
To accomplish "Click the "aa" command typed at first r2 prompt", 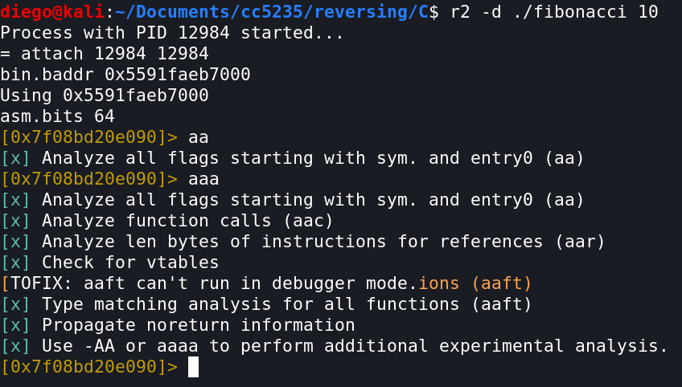I will [198, 138].
